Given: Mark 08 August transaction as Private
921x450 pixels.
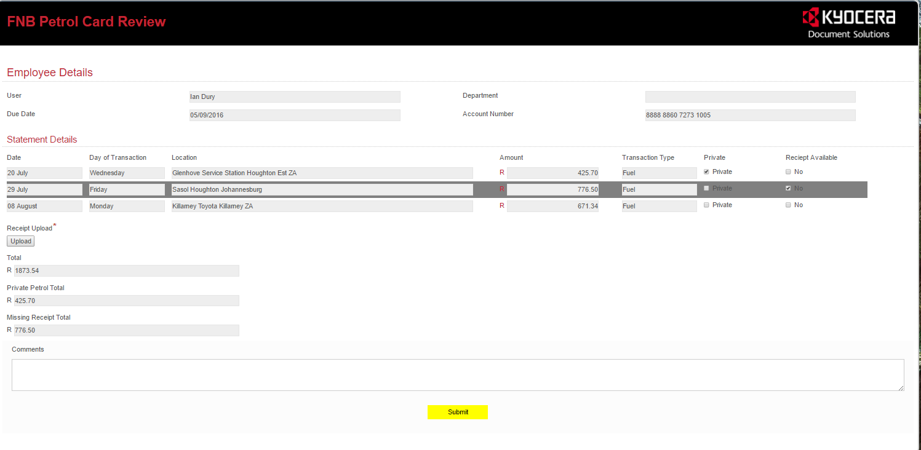Looking at the screenshot, I should (706, 205).
